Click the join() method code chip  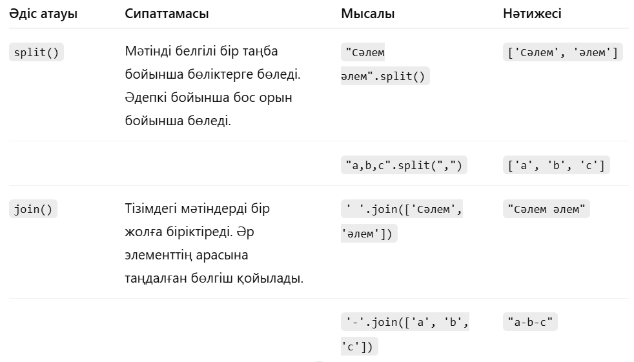33,209
